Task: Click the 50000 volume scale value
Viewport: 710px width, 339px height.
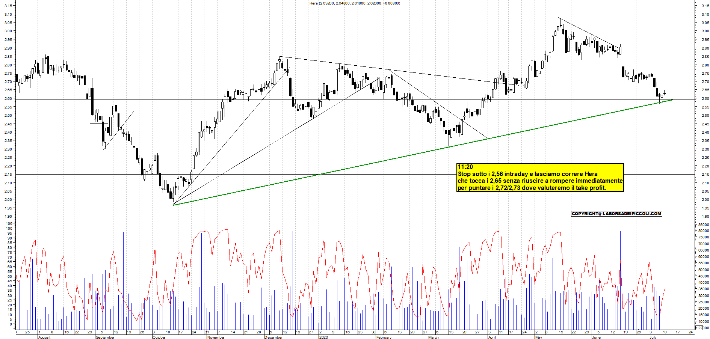Action: tap(704, 270)
